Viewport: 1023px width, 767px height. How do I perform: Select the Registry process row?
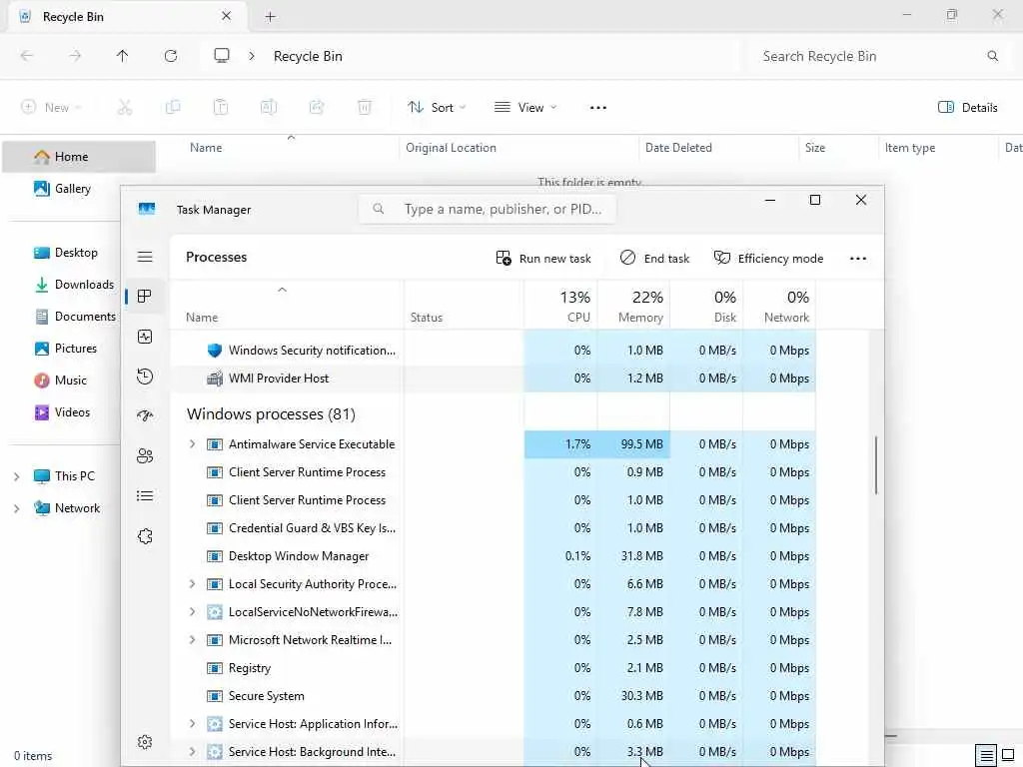[494, 668]
